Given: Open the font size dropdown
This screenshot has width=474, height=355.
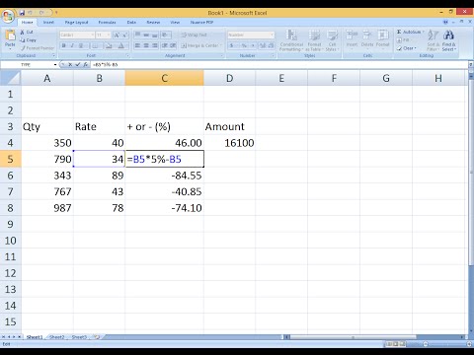Looking at the screenshot, I should click(108, 35).
